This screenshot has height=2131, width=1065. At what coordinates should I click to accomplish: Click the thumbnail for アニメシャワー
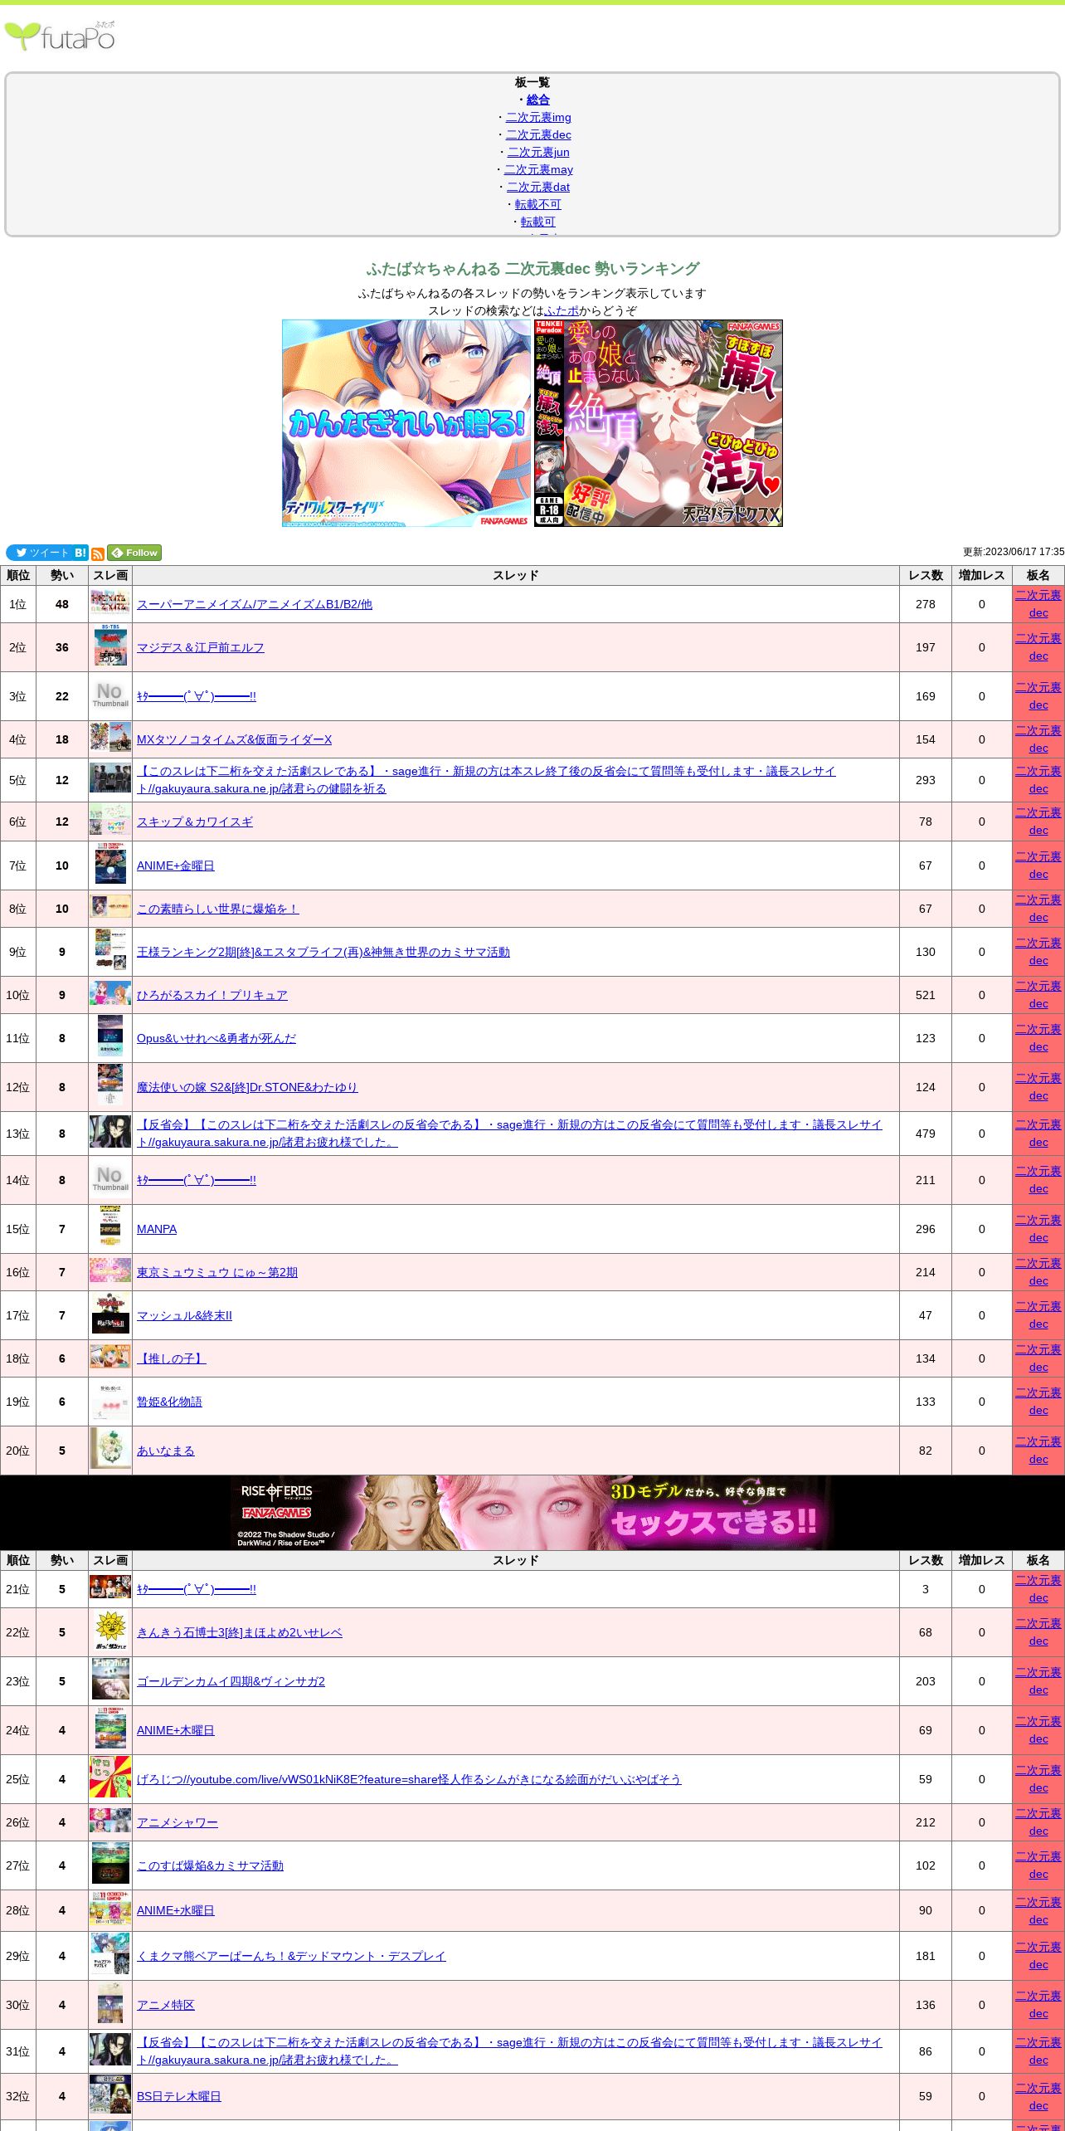pos(110,1821)
